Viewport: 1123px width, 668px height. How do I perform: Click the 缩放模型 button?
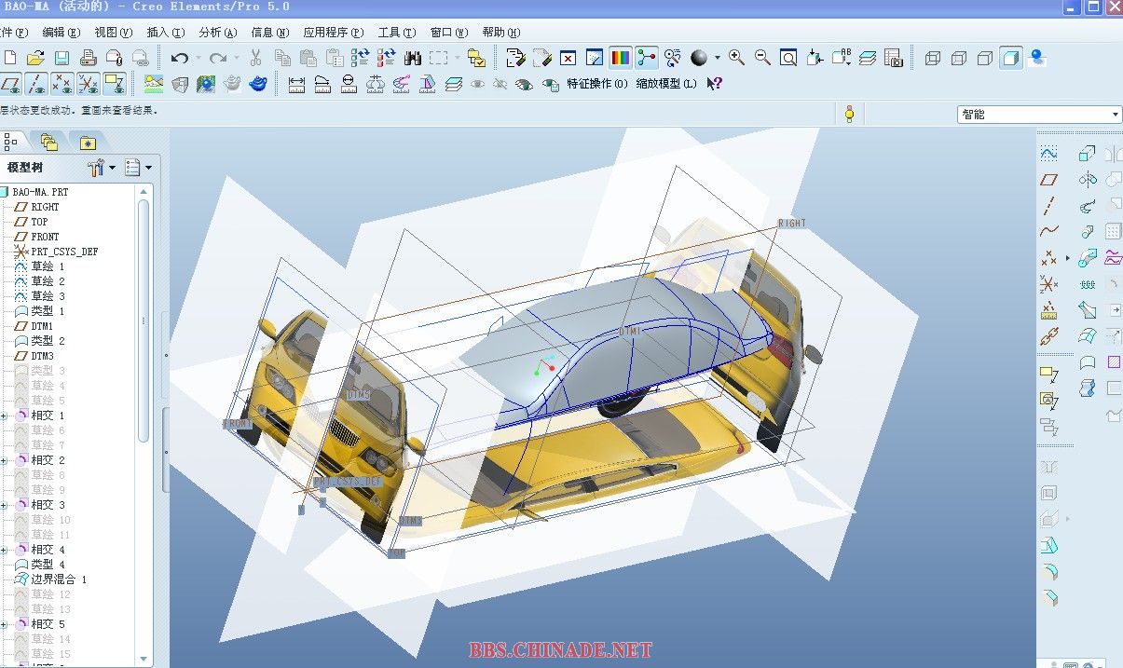pyautogui.click(x=666, y=84)
